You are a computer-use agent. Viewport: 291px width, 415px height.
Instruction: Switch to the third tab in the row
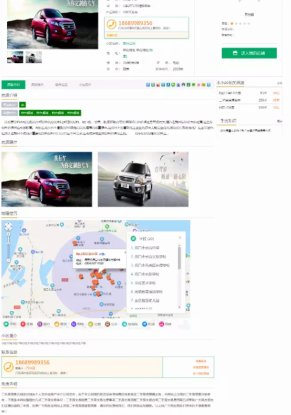coord(61,85)
